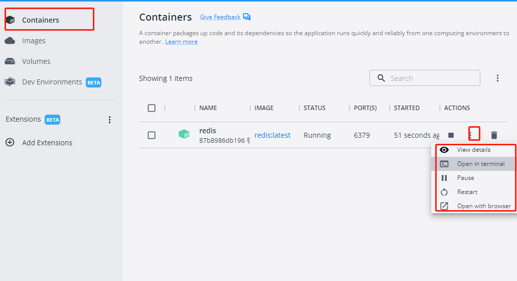Copy the container ID 87b8986db196
The height and width of the screenshot is (281, 517).
[248, 140]
